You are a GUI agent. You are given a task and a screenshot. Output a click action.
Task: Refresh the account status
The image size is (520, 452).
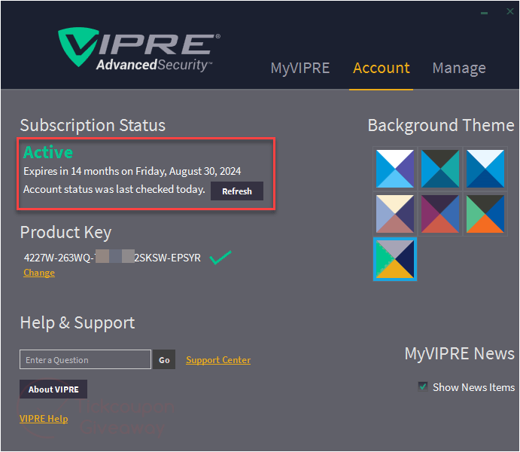click(237, 191)
